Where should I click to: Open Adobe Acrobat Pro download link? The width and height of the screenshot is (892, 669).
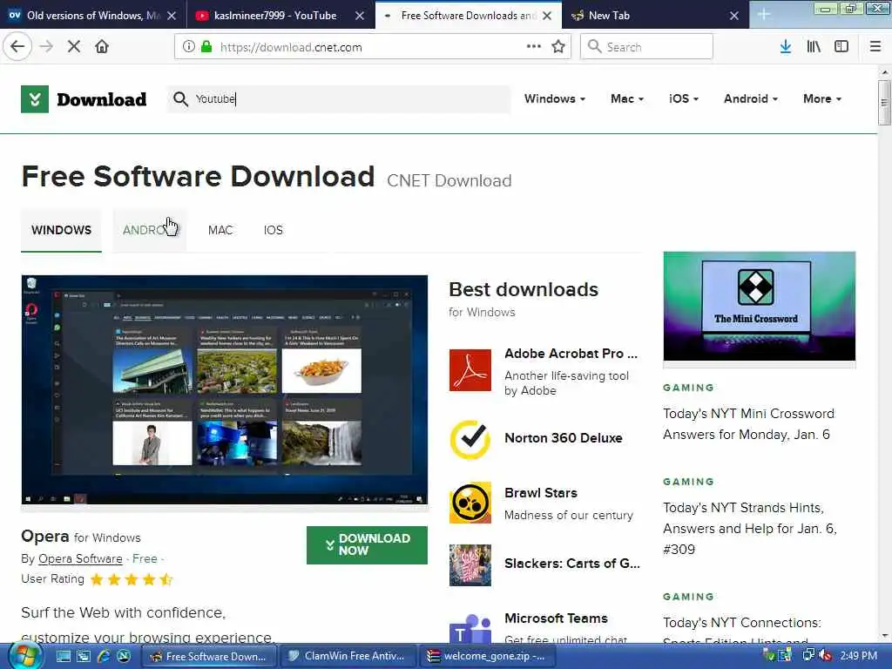571,354
